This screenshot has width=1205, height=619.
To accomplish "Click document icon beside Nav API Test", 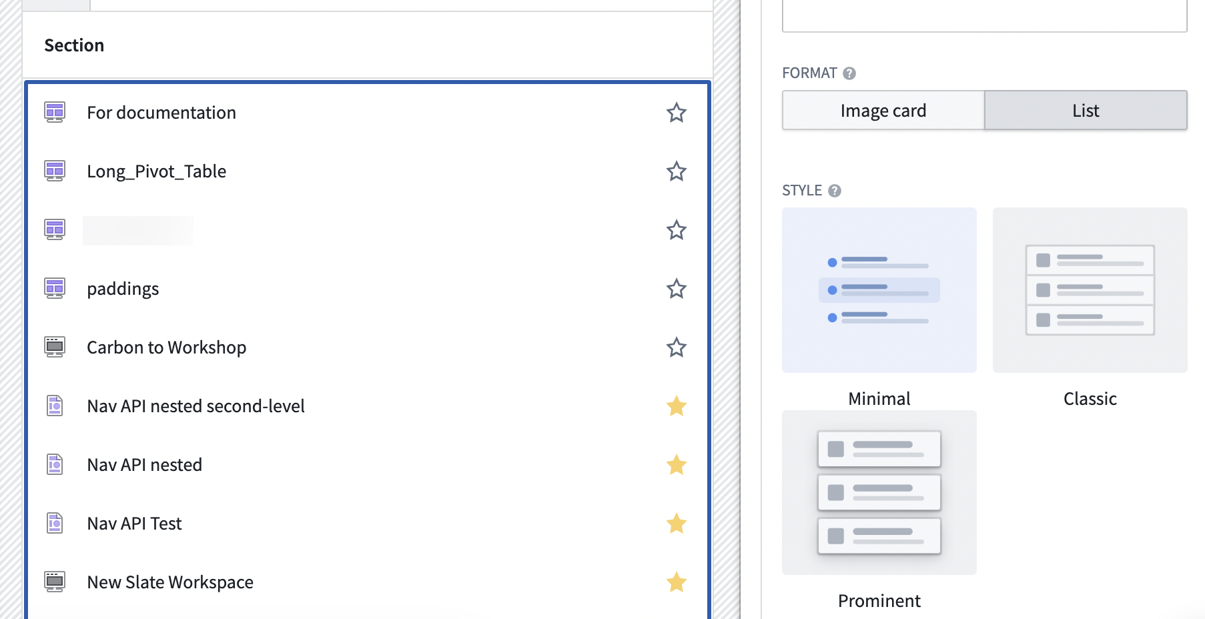I will tap(55, 523).
